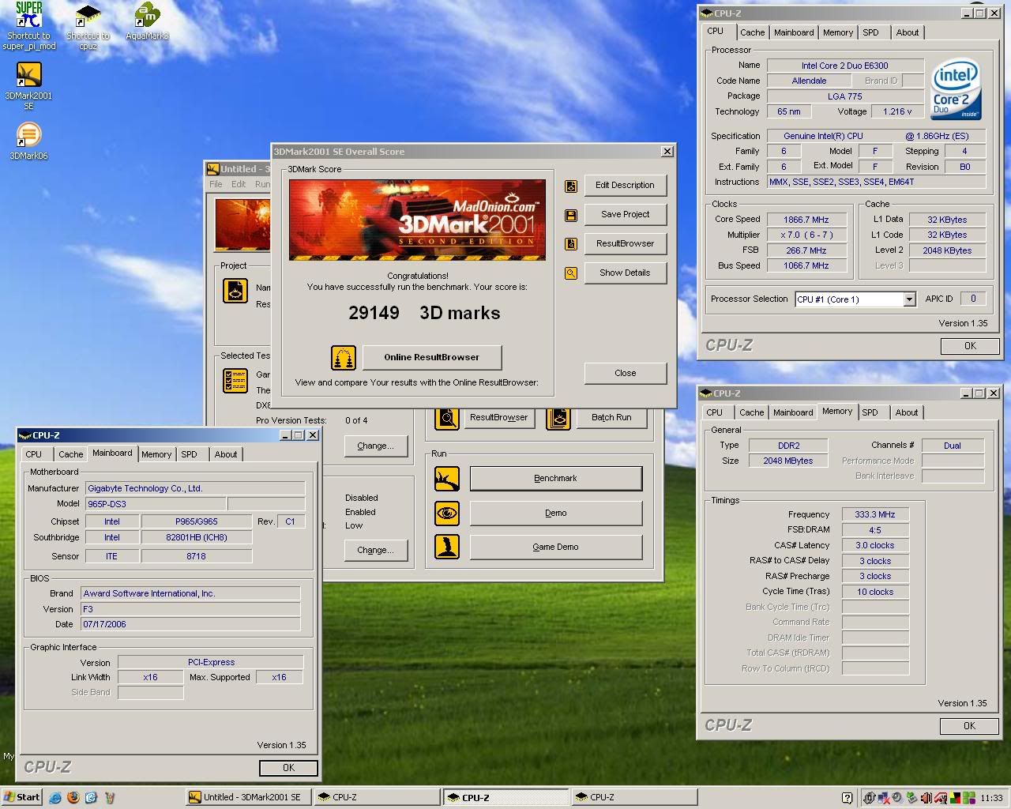
Task: Click the Online ResultBrowser button
Action: click(431, 357)
